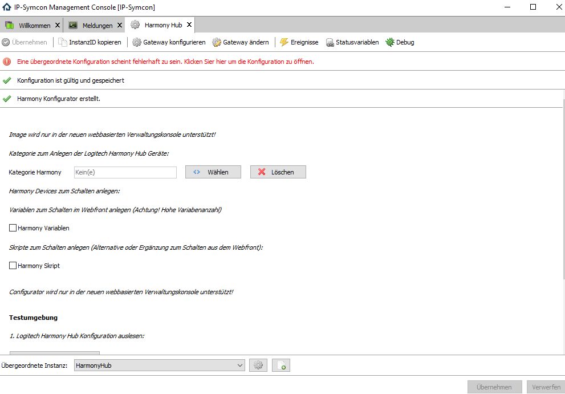This screenshot has height=394, width=565.
Task: Close the Harmony Hub tab
Action: 189,25
